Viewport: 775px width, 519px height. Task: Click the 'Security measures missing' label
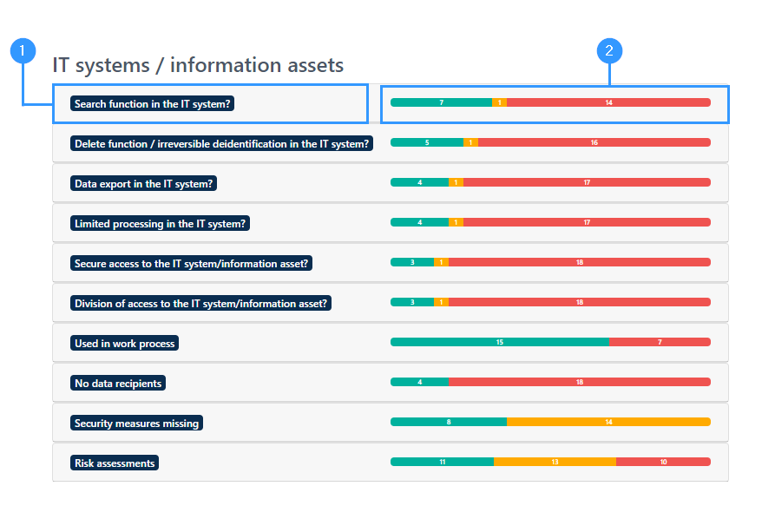point(136,424)
